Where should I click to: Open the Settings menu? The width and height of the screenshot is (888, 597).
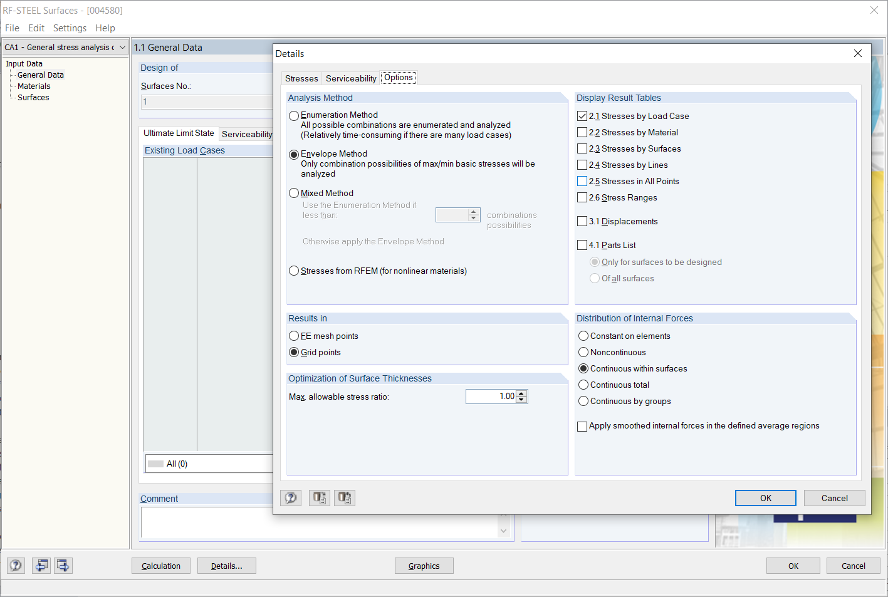pyautogui.click(x=70, y=28)
